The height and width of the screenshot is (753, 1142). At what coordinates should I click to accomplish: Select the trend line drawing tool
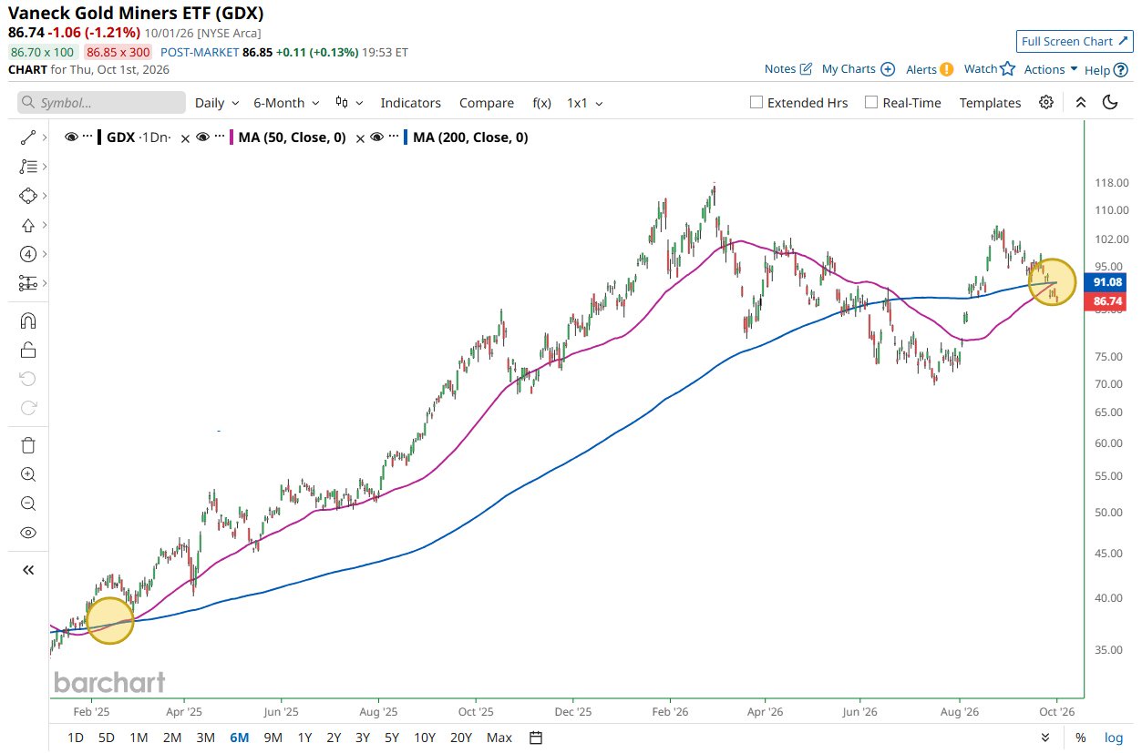(27, 137)
